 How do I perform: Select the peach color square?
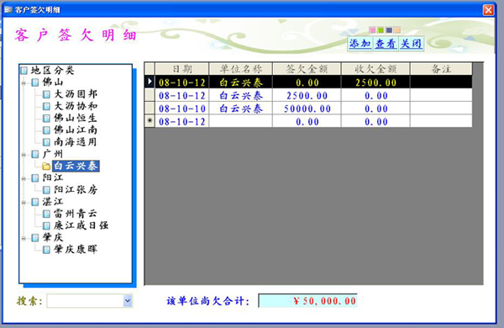[397, 30]
